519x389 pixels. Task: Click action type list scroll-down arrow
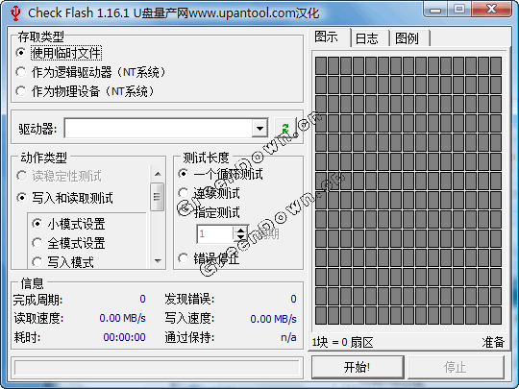coord(158,260)
